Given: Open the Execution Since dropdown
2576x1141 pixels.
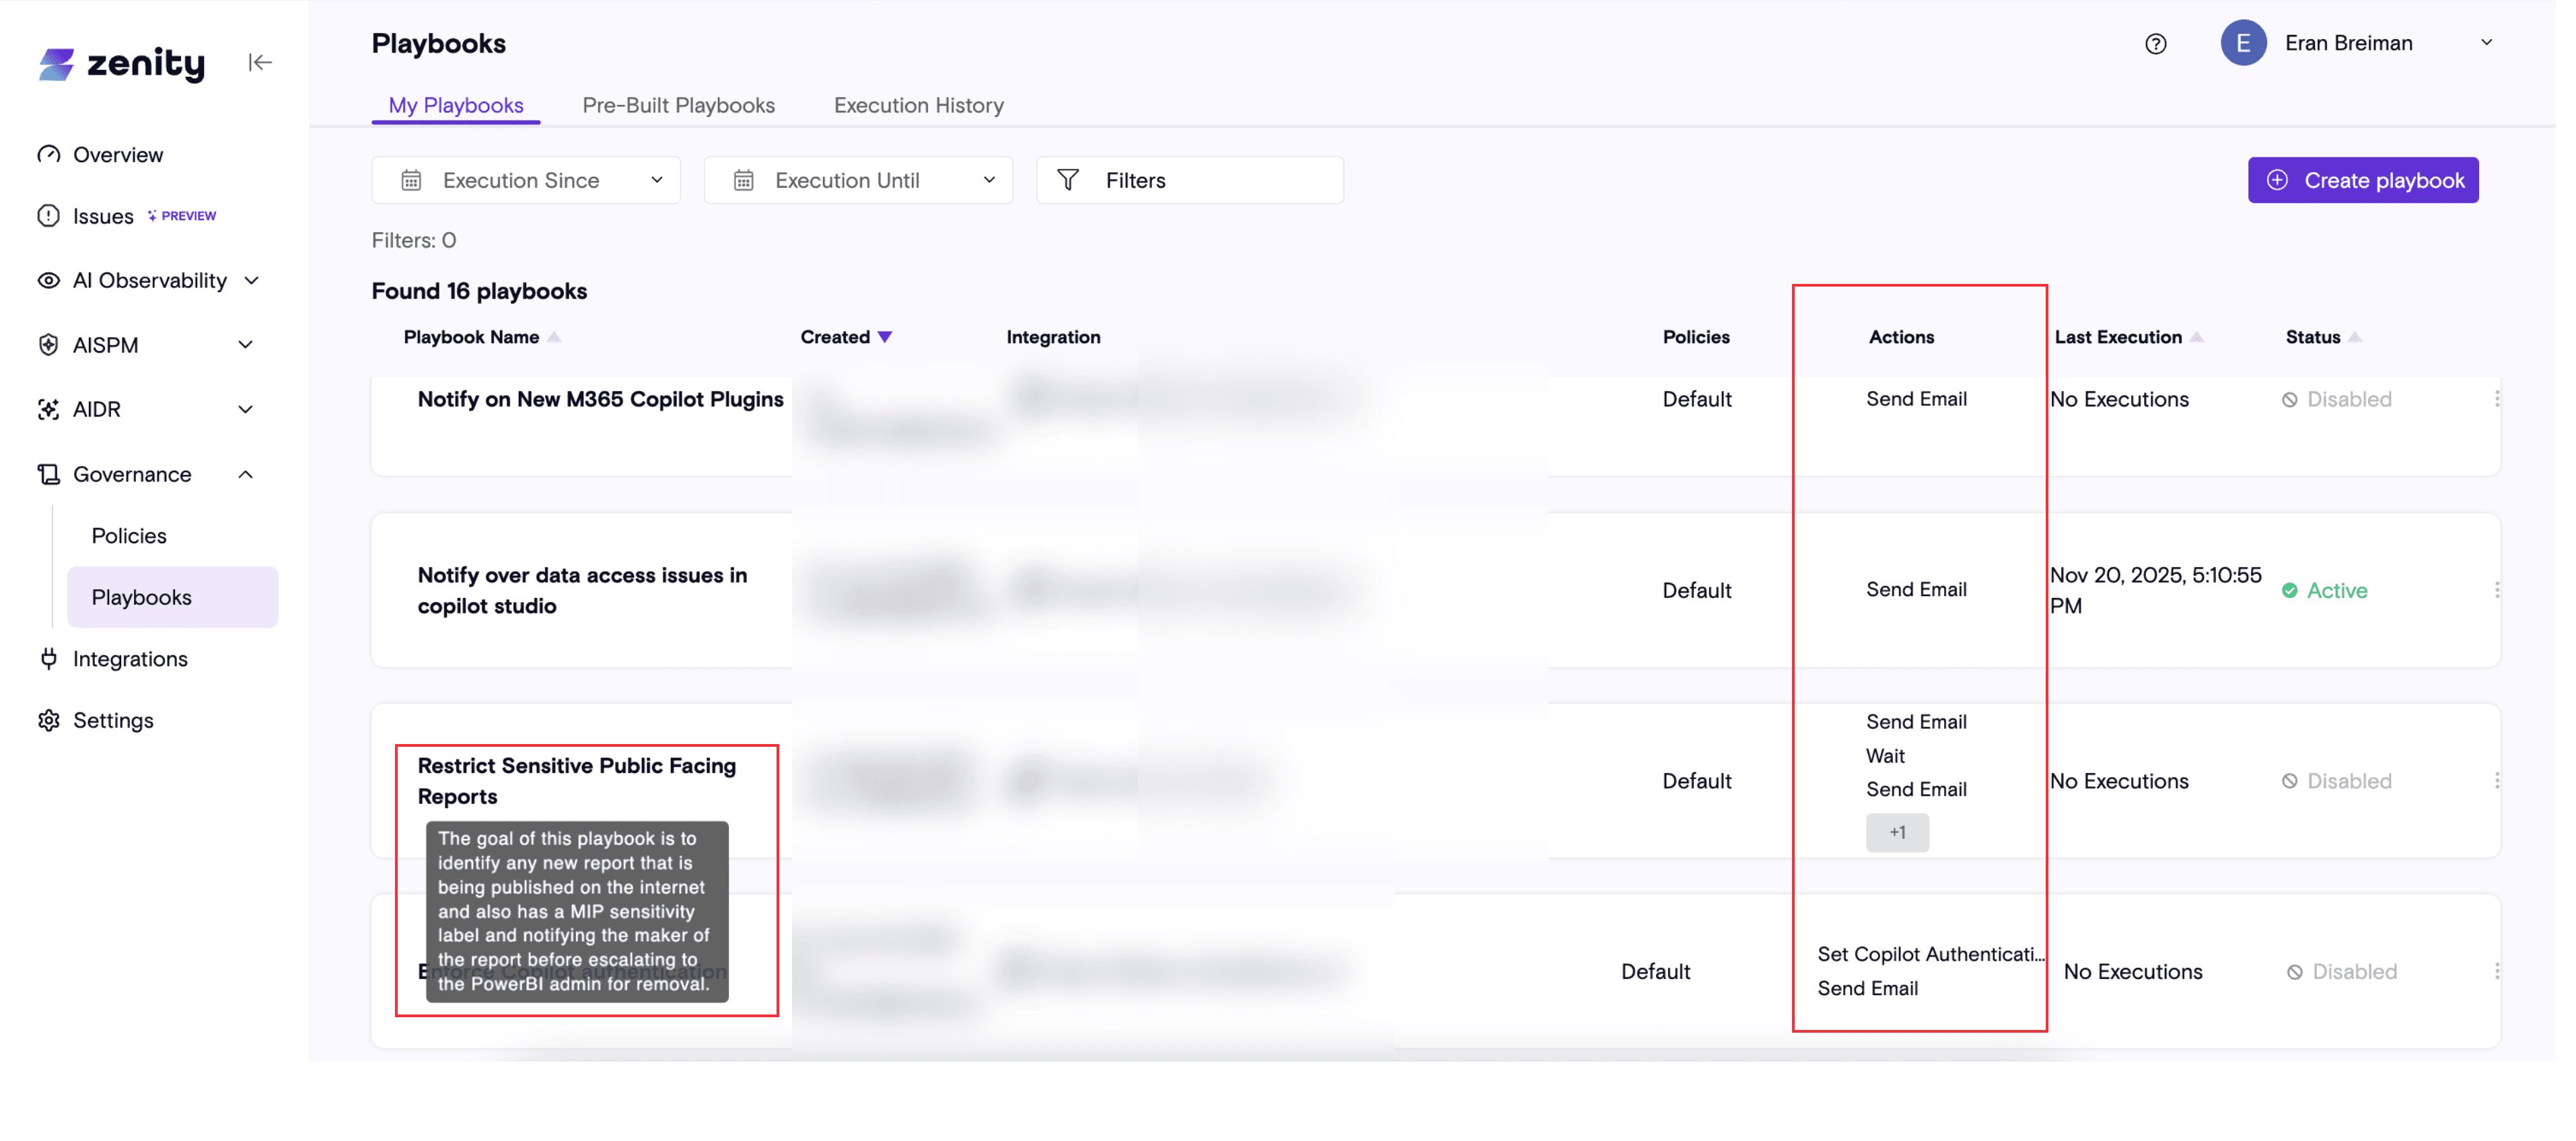Looking at the screenshot, I should pos(526,180).
